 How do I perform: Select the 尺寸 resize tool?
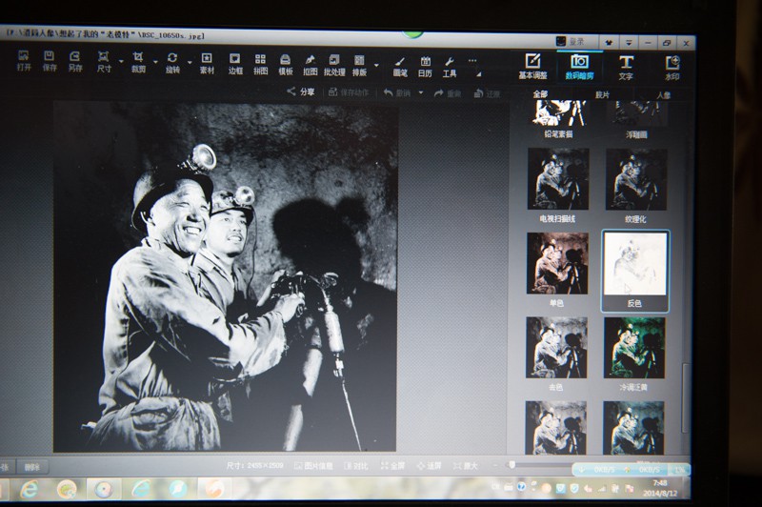[x=104, y=62]
